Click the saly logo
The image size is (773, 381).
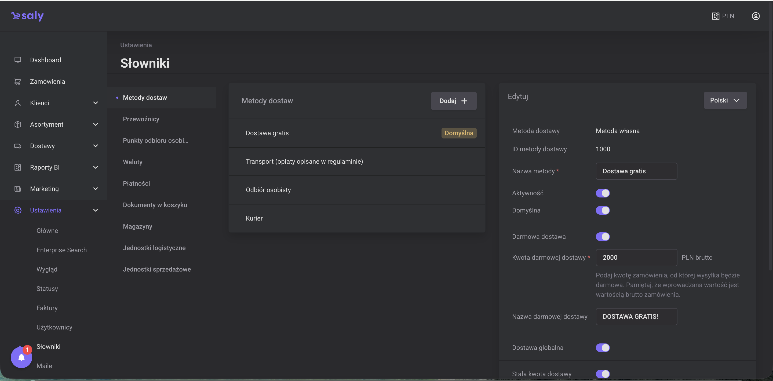coord(27,16)
